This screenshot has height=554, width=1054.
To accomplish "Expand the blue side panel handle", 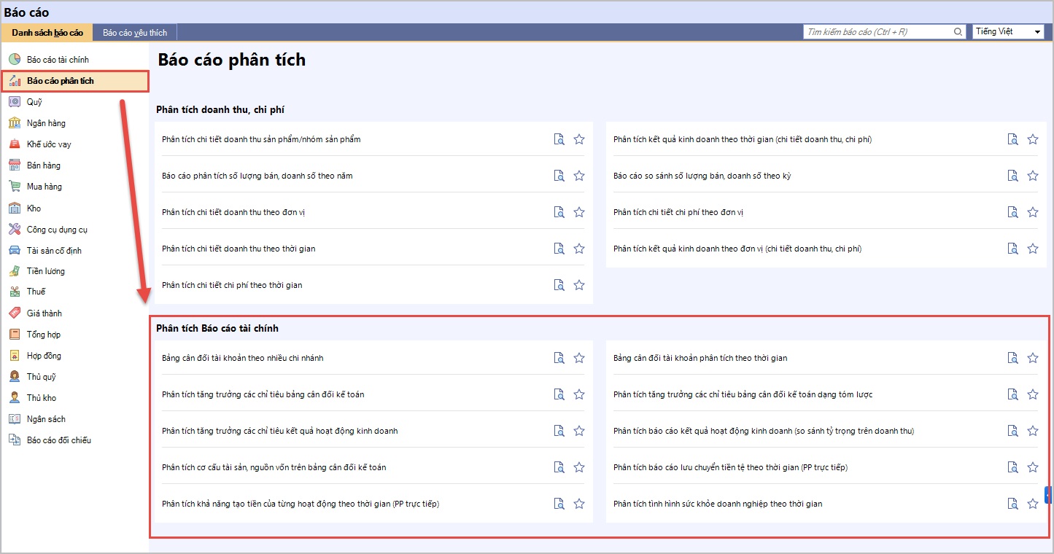I will pyautogui.click(x=1048, y=496).
